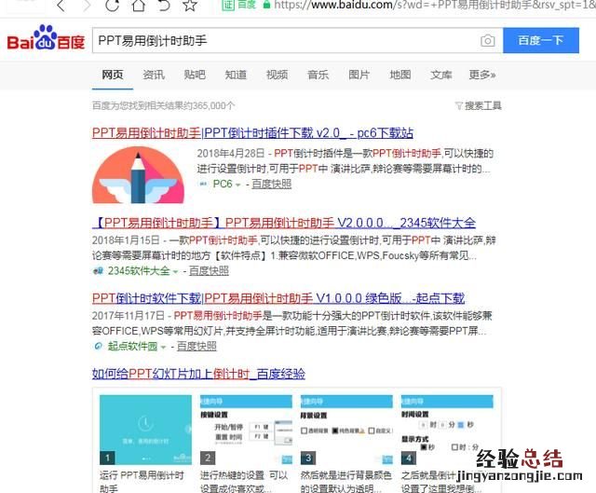Screen dimensions: 596x493
Task: Open the 知道 tab
Action: (x=236, y=75)
